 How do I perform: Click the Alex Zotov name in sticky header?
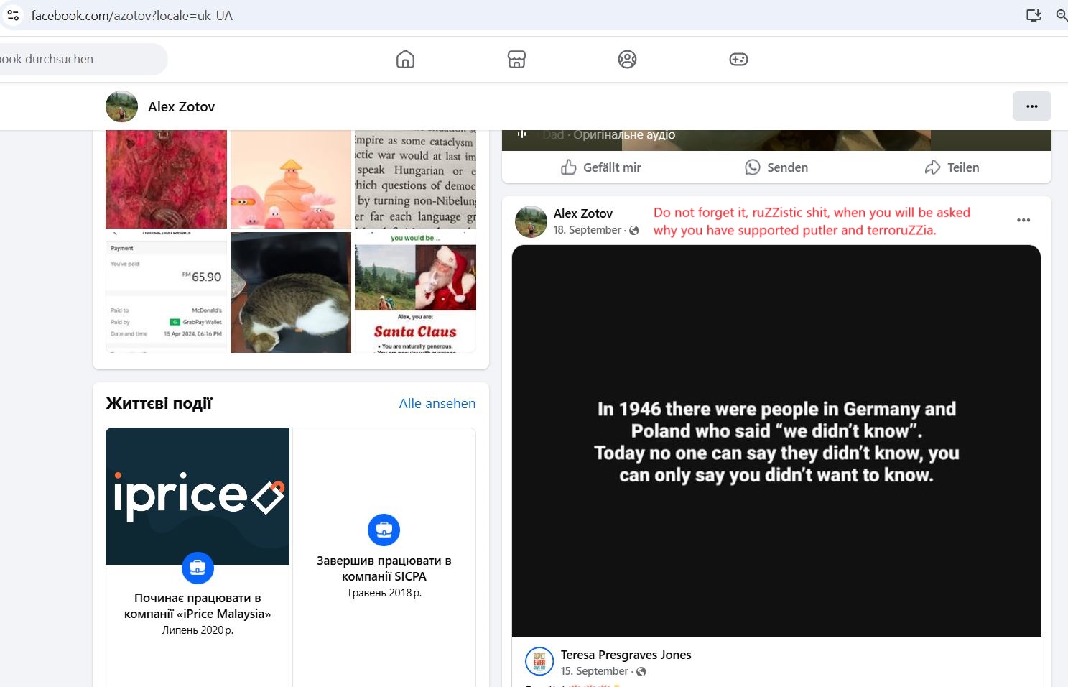[x=181, y=107]
